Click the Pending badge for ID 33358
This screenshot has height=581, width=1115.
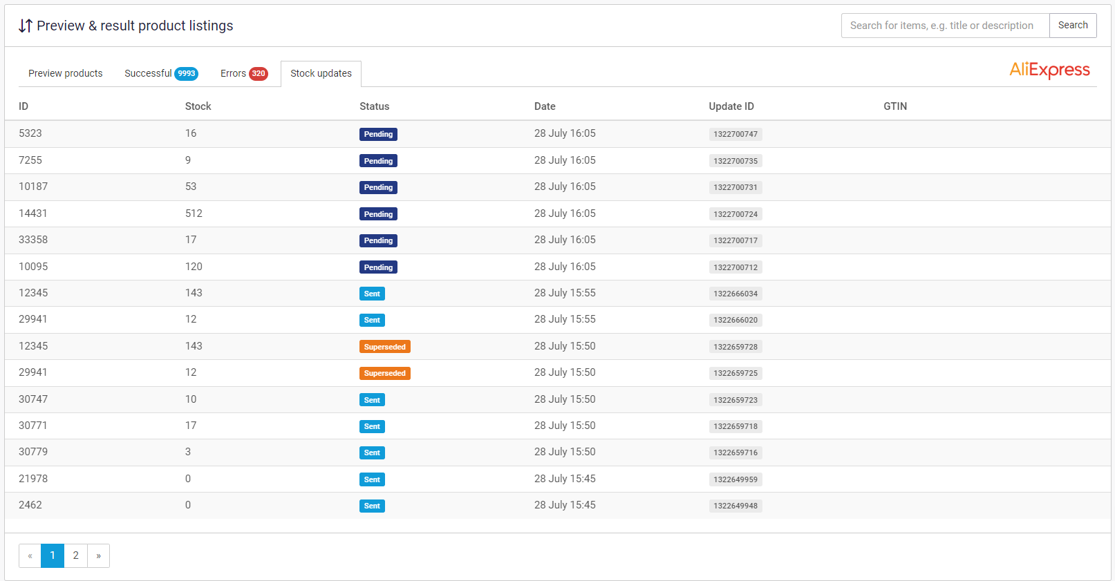click(x=378, y=240)
